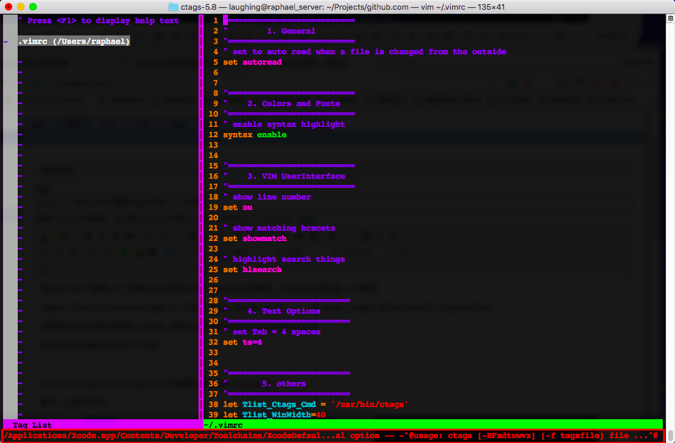Image resolution: width=675 pixels, height=443 pixels.
Task: Click the '2. Colors and Fonts' heading
Action: (x=294, y=104)
